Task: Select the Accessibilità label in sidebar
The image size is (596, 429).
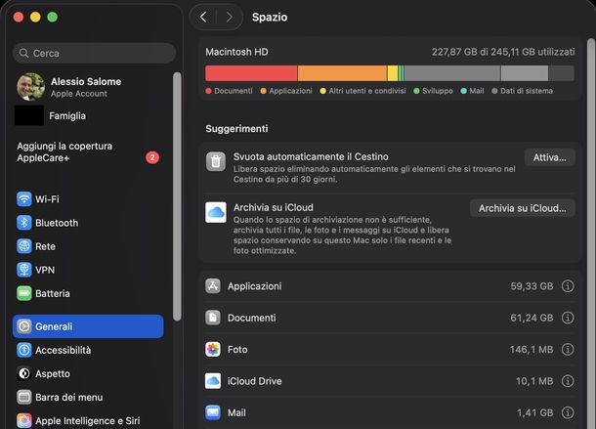Action: (64, 350)
